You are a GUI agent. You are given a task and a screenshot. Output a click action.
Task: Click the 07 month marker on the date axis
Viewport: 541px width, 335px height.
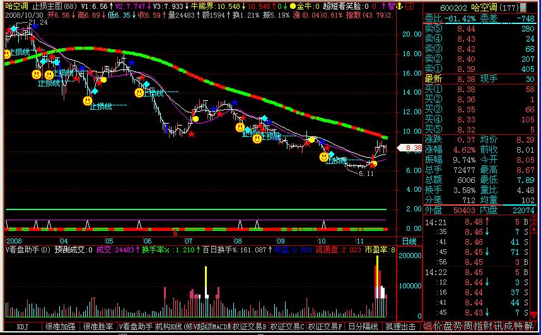(x=189, y=241)
